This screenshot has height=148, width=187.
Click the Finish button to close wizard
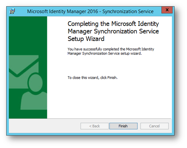pos(123,126)
